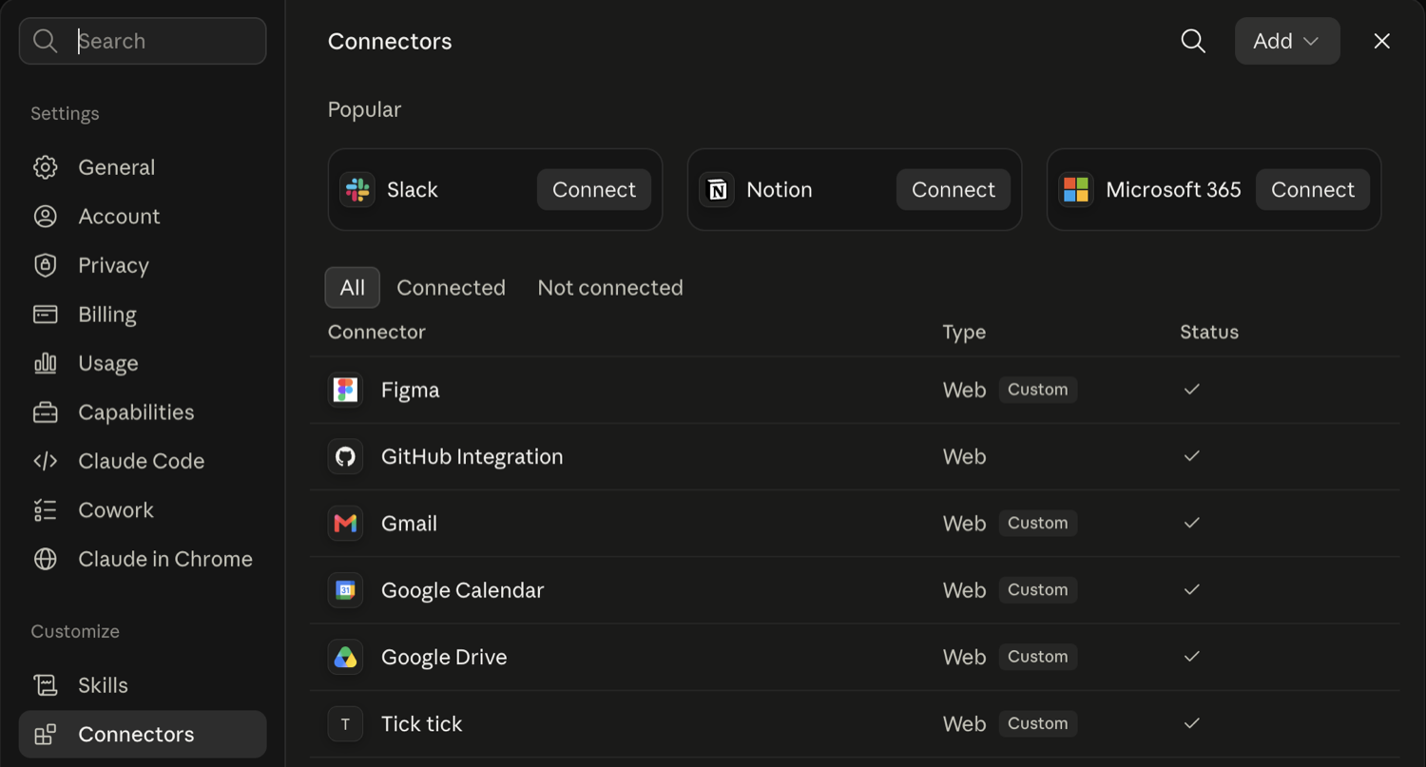Go to the Privacy settings page
1426x767 pixels.
(143, 265)
